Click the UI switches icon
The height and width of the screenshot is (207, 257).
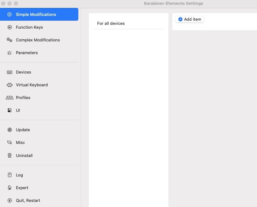click(10, 110)
